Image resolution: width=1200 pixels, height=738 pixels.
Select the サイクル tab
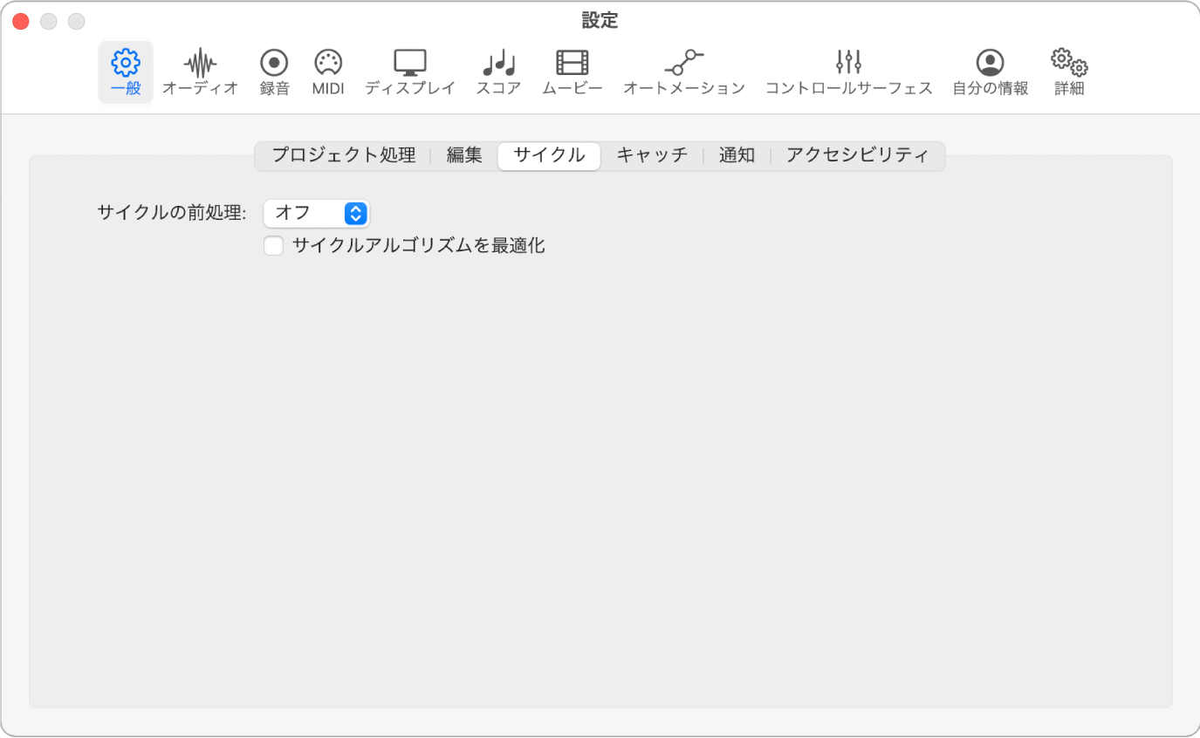[549, 156]
